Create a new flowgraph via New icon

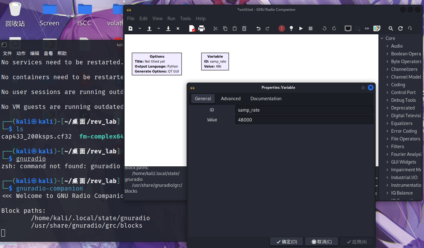tap(130, 28)
